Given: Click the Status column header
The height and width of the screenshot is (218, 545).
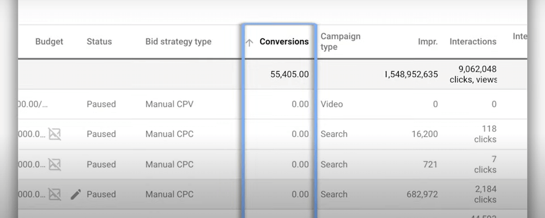Looking at the screenshot, I should 99,42.
